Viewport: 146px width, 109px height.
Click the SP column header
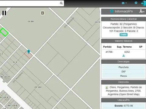tap(141, 47)
